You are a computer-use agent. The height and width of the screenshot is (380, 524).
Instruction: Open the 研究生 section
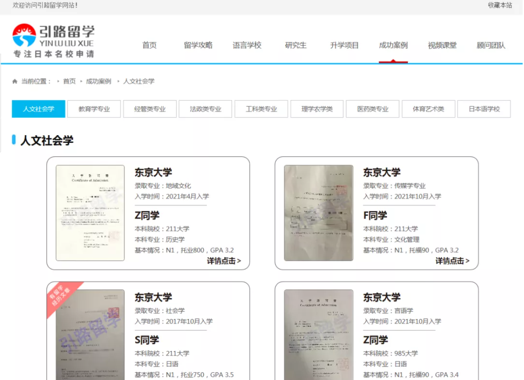click(296, 45)
